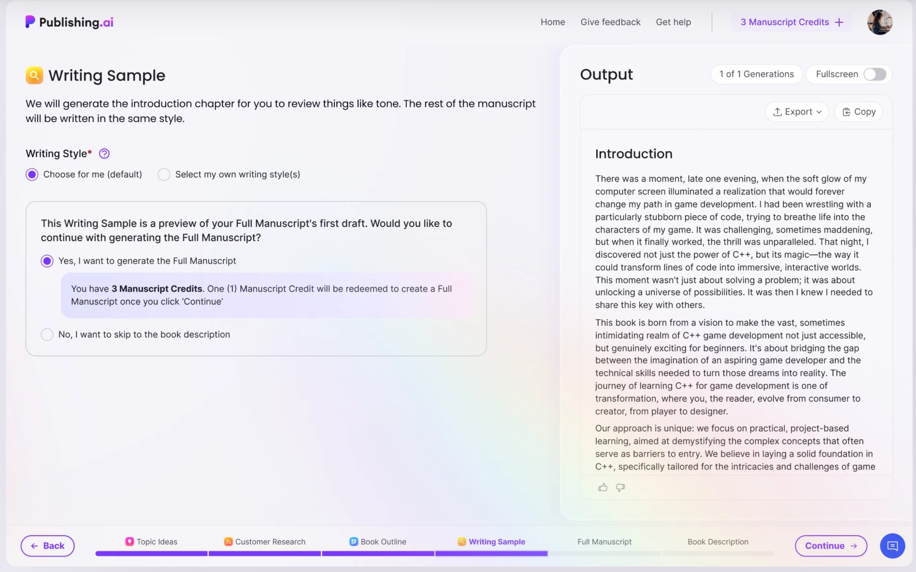Choose to skip to the book description
Viewport: 916px width, 572px height.
tap(47, 334)
